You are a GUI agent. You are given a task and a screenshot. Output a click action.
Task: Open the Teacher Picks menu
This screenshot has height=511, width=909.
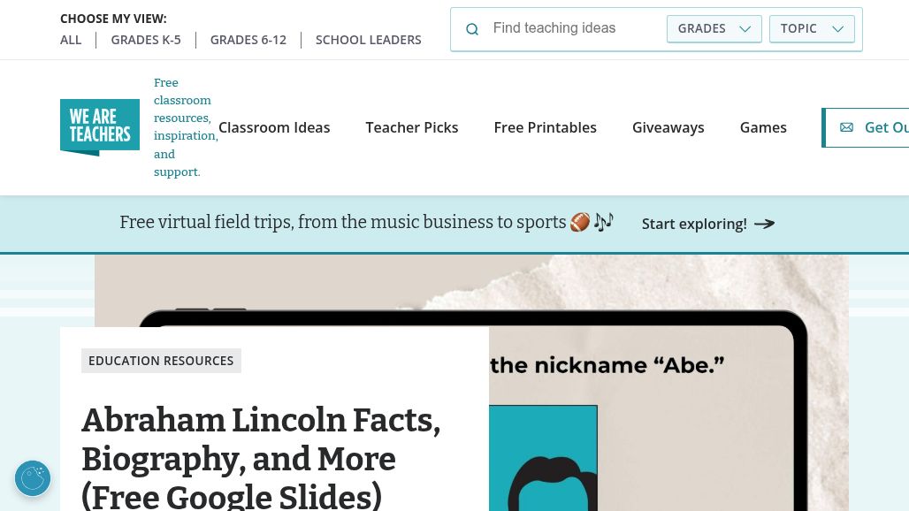[x=412, y=127]
